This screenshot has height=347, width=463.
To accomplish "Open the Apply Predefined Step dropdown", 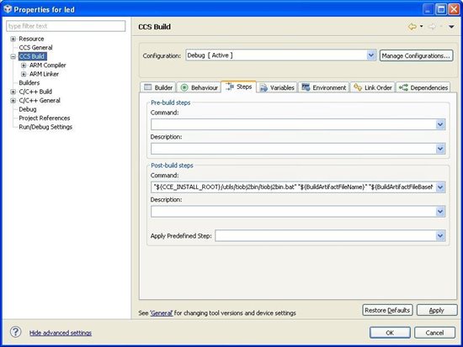I will (x=440, y=235).
